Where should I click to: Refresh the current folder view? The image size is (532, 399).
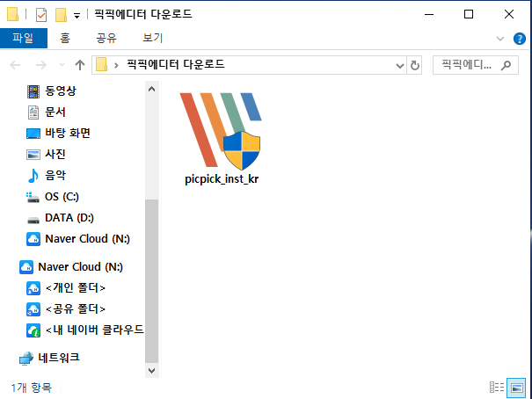(414, 65)
